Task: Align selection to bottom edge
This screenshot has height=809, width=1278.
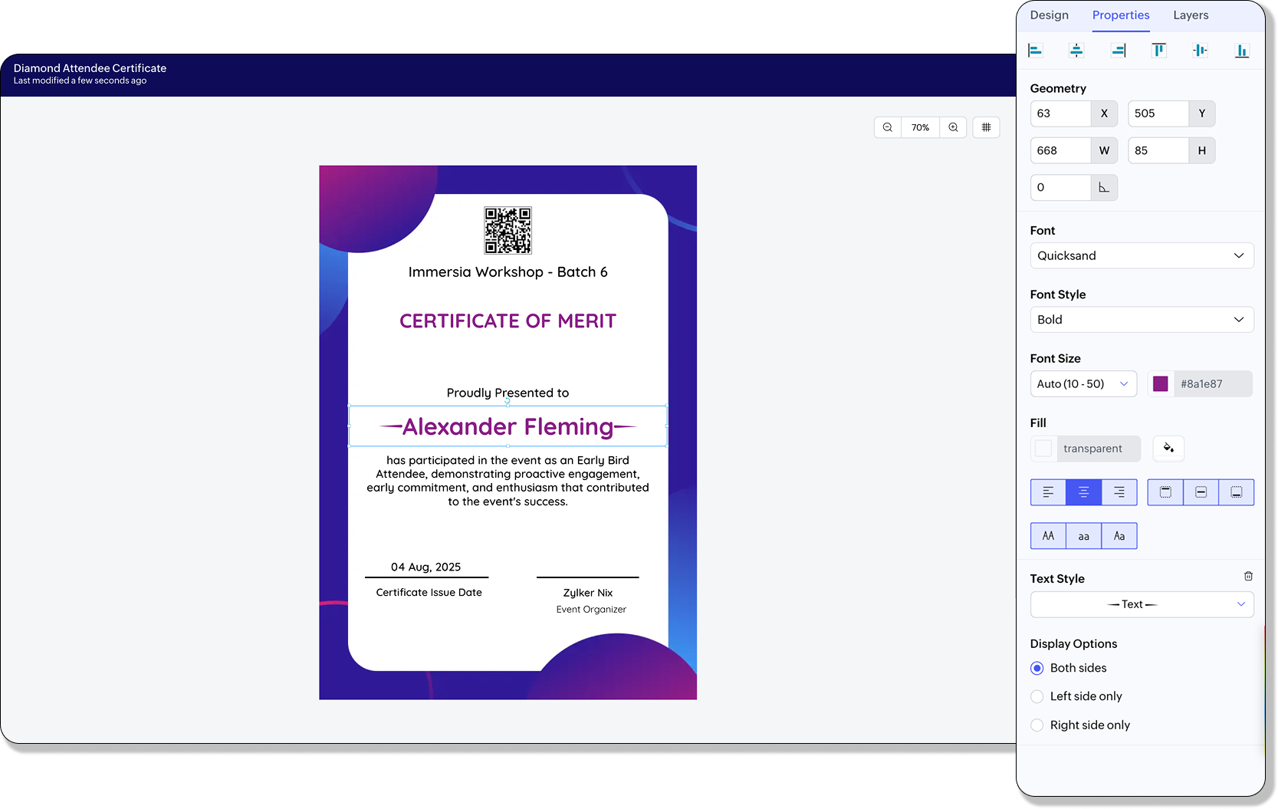Action: click(1242, 51)
